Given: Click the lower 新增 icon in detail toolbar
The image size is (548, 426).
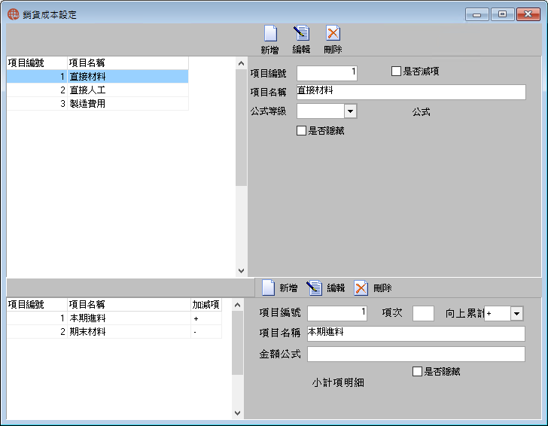Looking at the screenshot, I should pyautogui.click(x=269, y=288).
